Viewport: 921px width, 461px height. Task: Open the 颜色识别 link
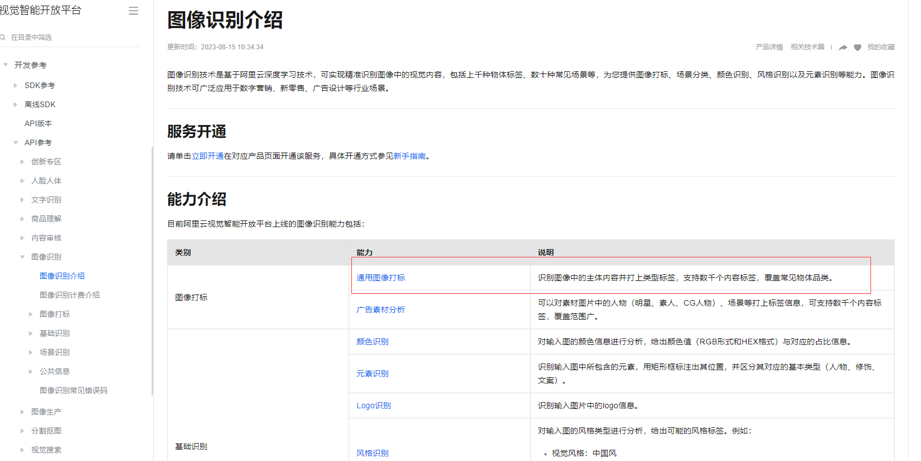(x=373, y=342)
